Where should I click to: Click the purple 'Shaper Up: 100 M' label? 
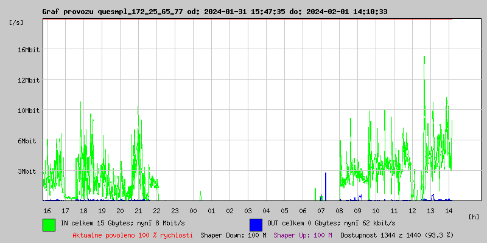[303, 234]
